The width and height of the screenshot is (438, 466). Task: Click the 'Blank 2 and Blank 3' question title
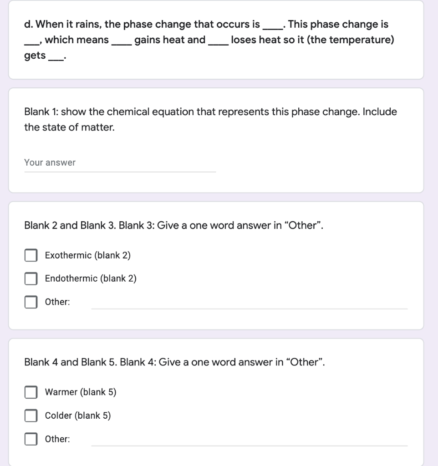[x=174, y=225]
